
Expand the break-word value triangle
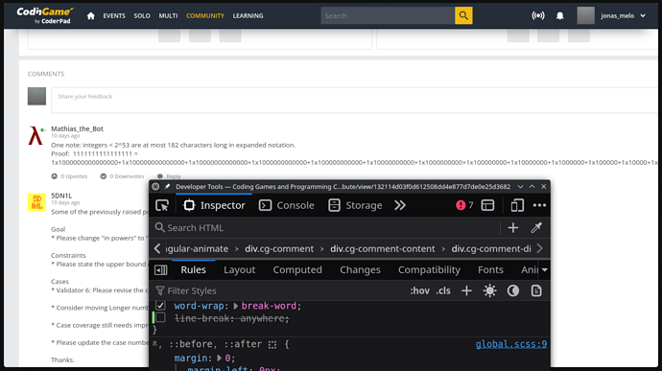[x=236, y=306]
